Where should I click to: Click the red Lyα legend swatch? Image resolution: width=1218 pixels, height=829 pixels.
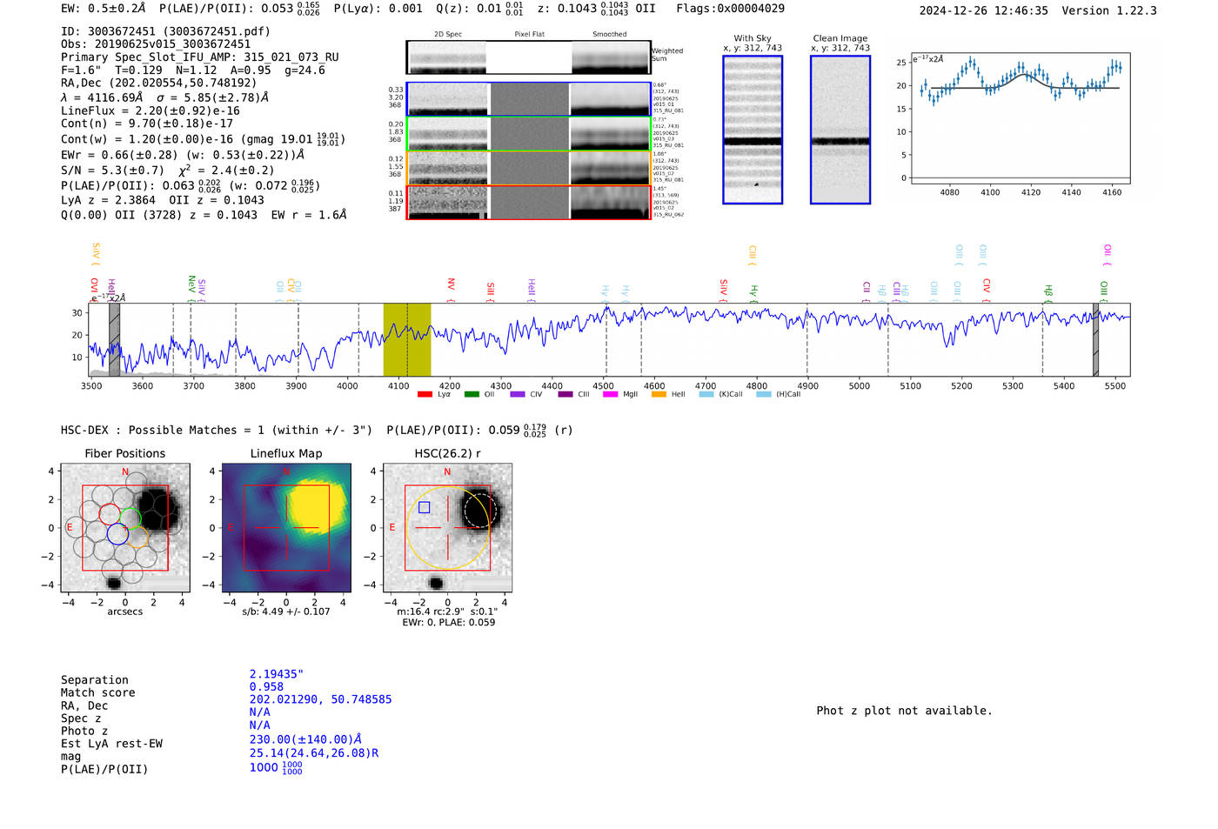click(x=425, y=394)
